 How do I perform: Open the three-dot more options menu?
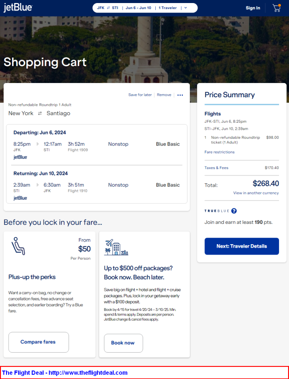[180, 95]
